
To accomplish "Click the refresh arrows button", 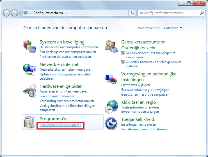I will (132, 13).
